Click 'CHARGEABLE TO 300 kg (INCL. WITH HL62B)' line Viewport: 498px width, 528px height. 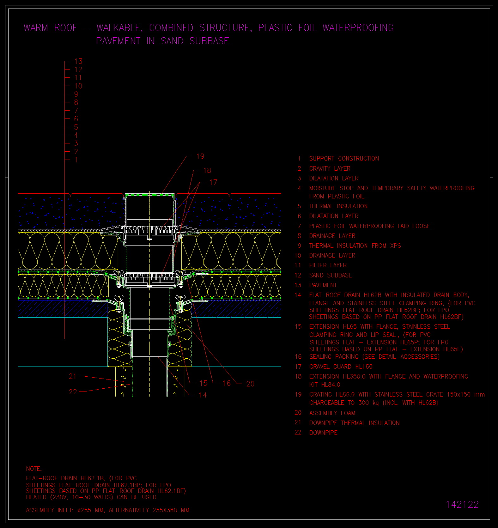pyautogui.click(x=374, y=403)
